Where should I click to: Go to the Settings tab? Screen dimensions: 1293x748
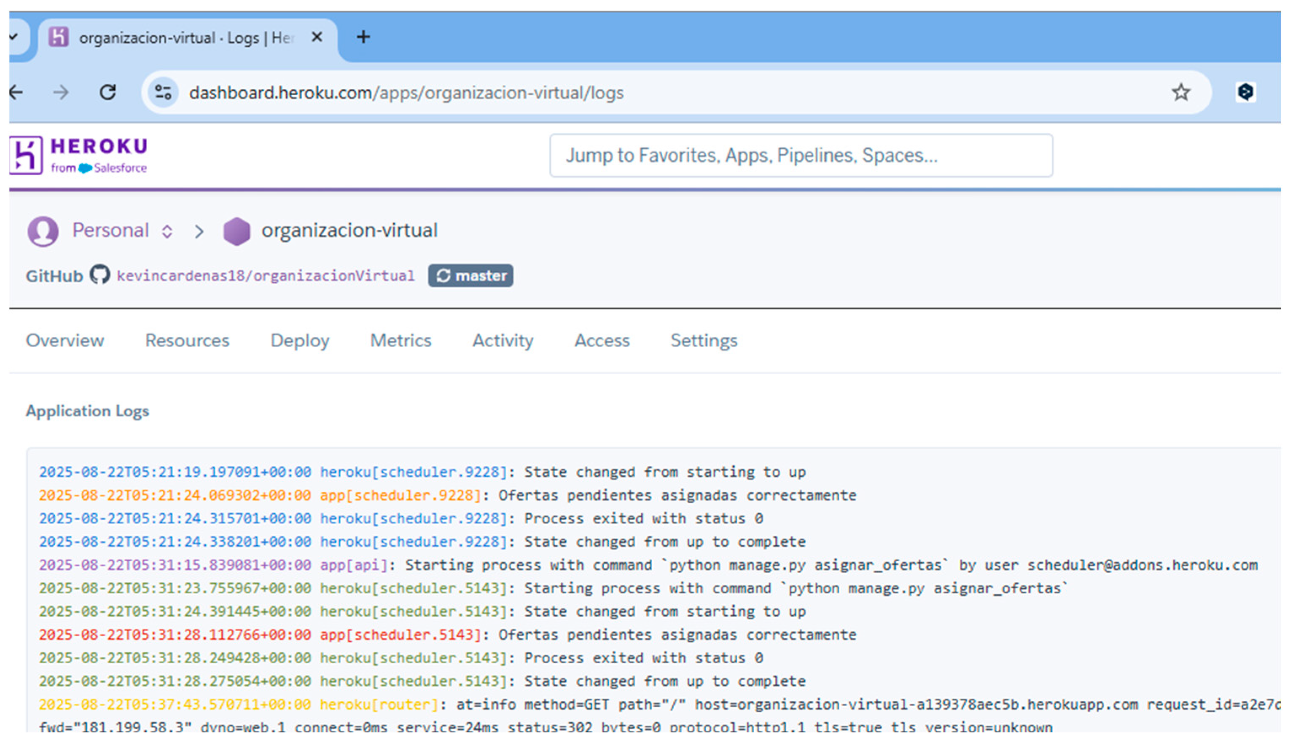pos(704,340)
